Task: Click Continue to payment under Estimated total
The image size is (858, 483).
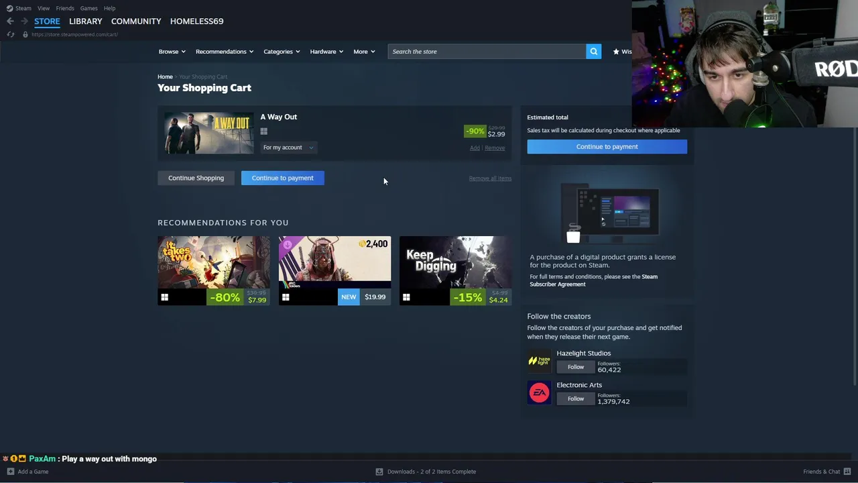Action: (607, 146)
